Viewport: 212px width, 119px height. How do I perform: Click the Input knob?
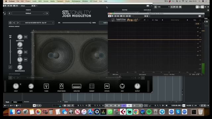tap(16, 86)
